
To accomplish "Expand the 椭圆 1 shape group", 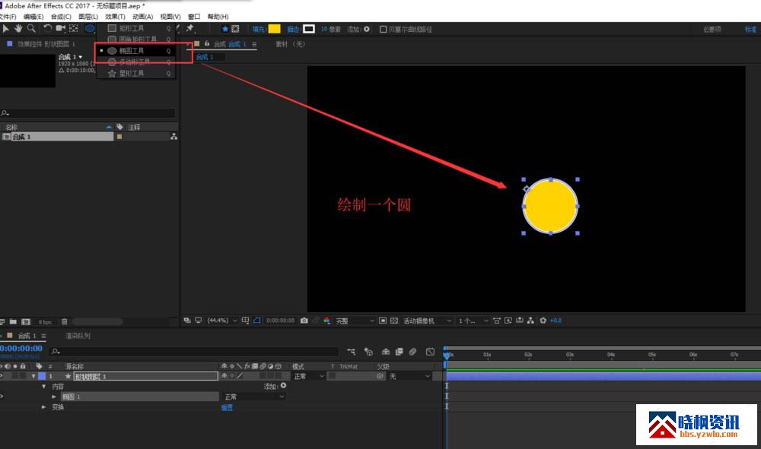I will tap(54, 397).
